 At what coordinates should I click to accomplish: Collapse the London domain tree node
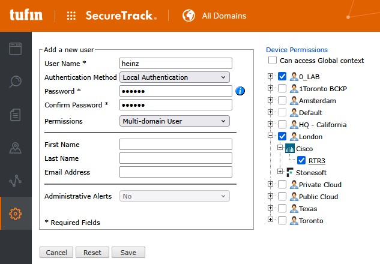tap(271, 136)
